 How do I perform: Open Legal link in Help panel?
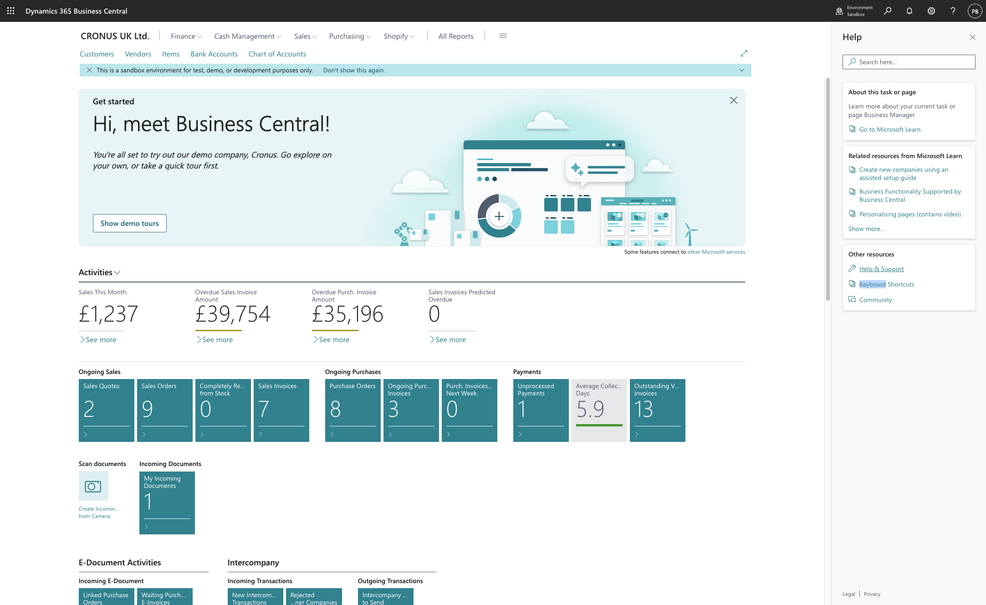pyautogui.click(x=849, y=594)
